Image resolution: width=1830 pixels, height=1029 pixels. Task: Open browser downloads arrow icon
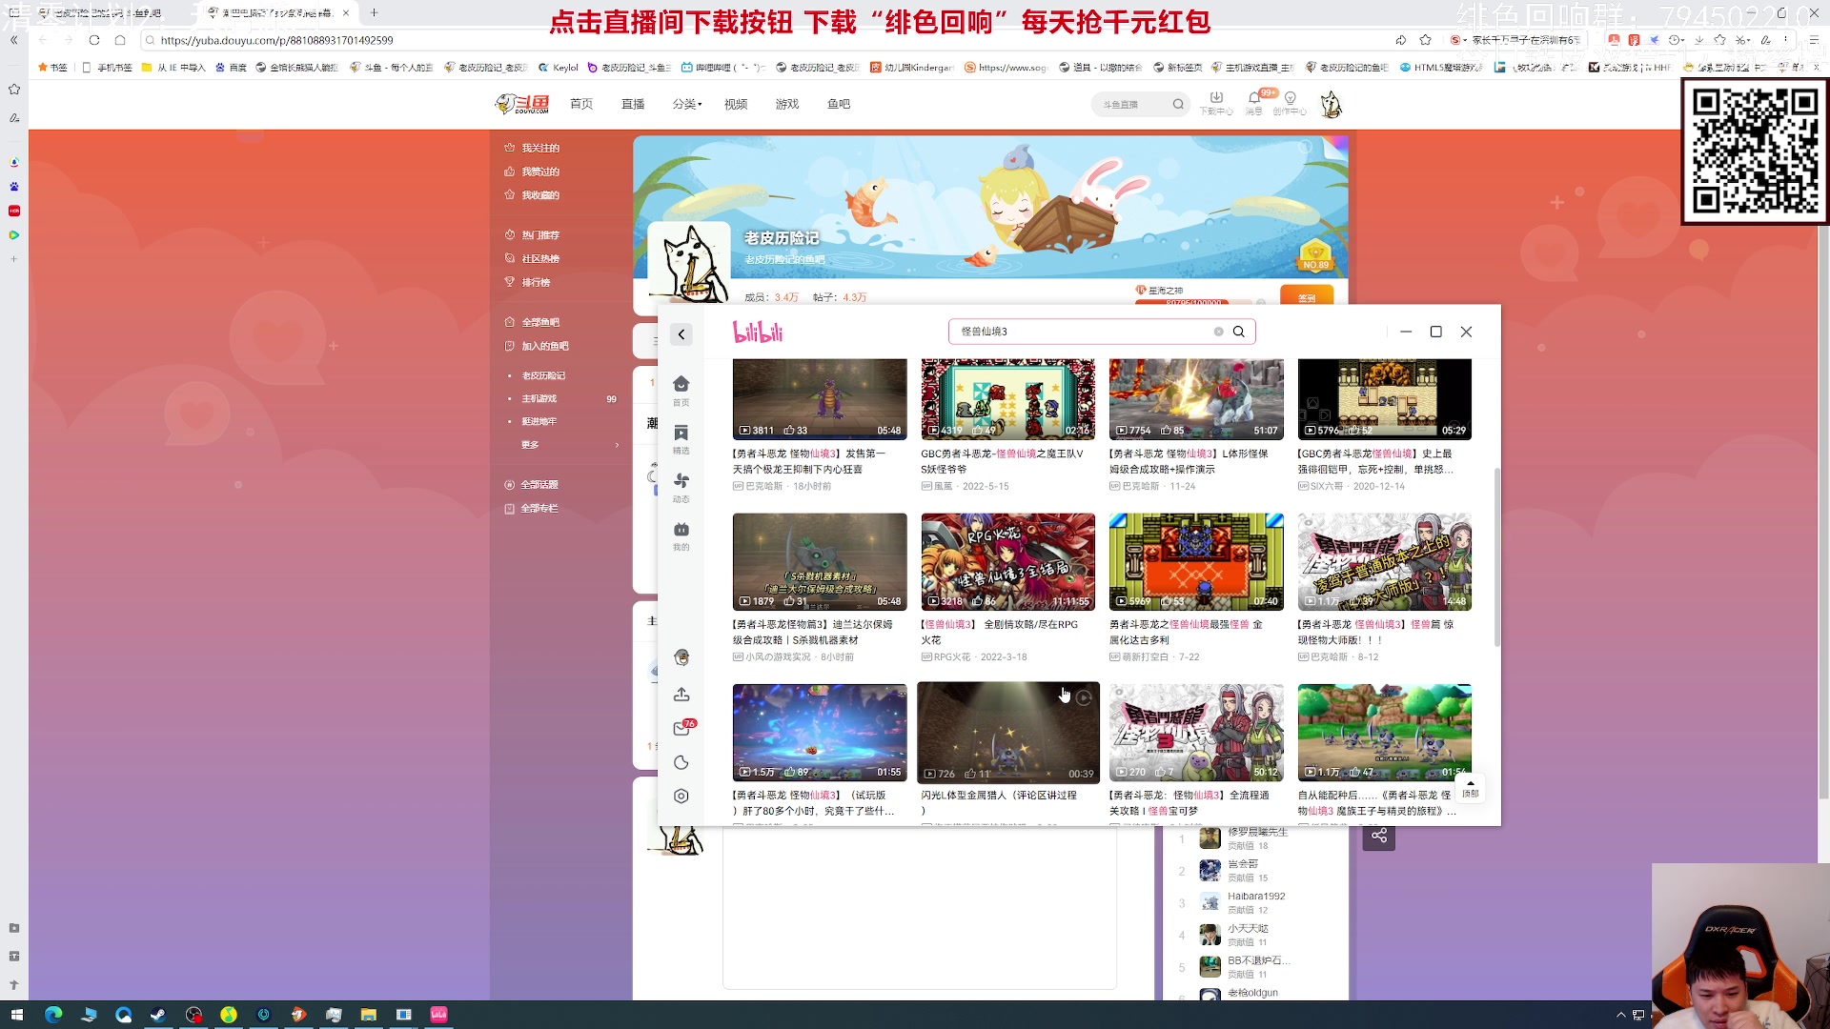point(1698,40)
